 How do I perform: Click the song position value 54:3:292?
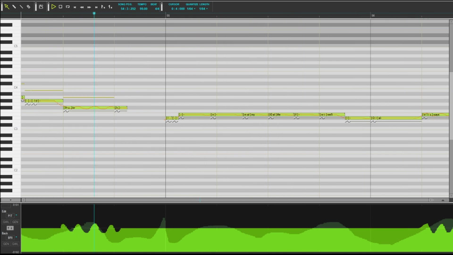pos(128,8)
